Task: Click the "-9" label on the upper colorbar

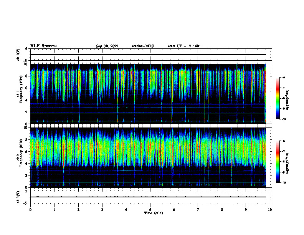Action: coord(283,109)
